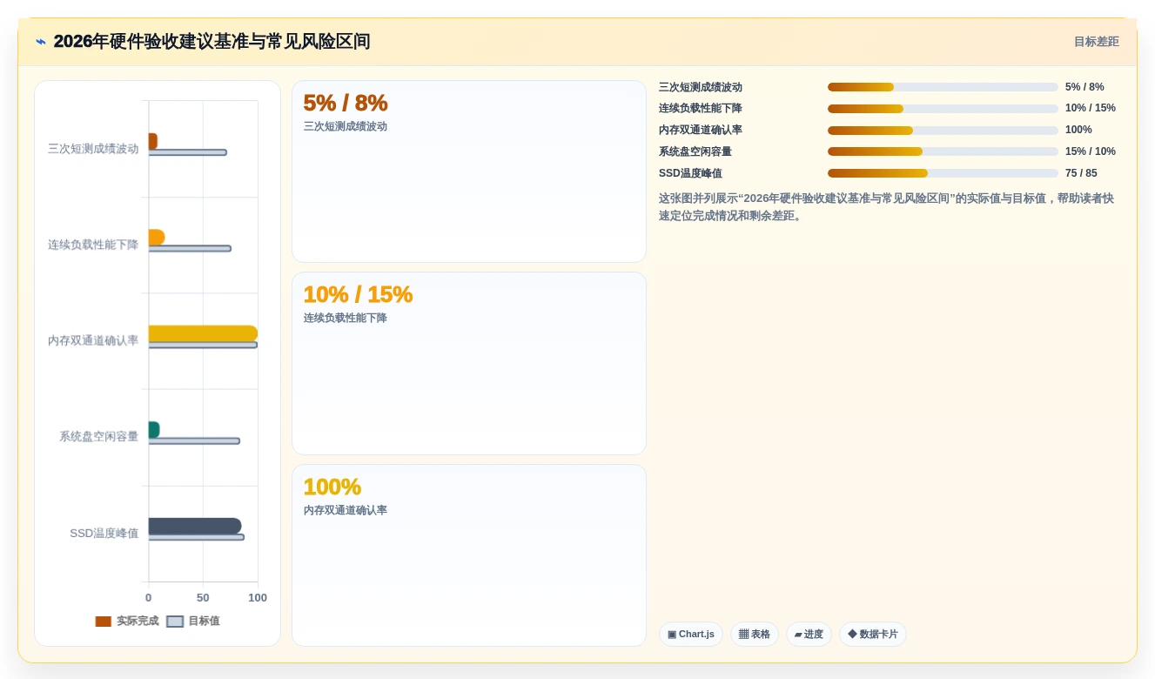This screenshot has height=679, width=1155.
Task: Toggle the 目标值 legend swatch
Action: (175, 622)
